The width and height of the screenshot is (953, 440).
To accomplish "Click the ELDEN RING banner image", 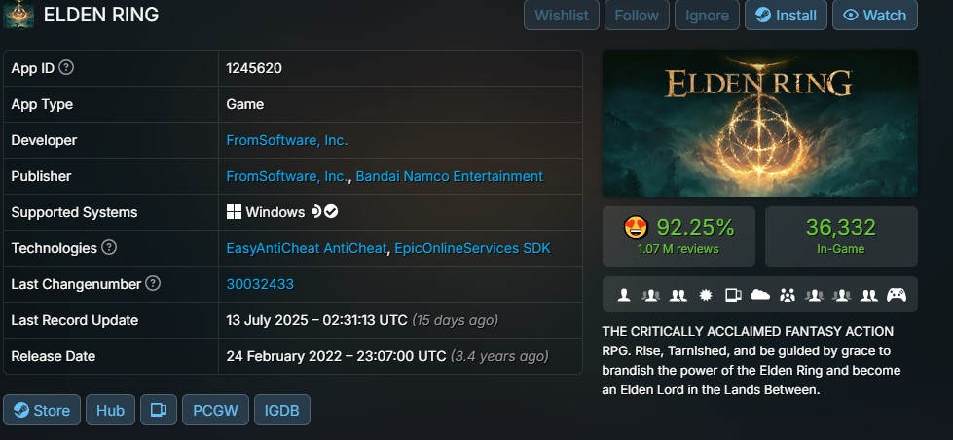I will pos(759,124).
